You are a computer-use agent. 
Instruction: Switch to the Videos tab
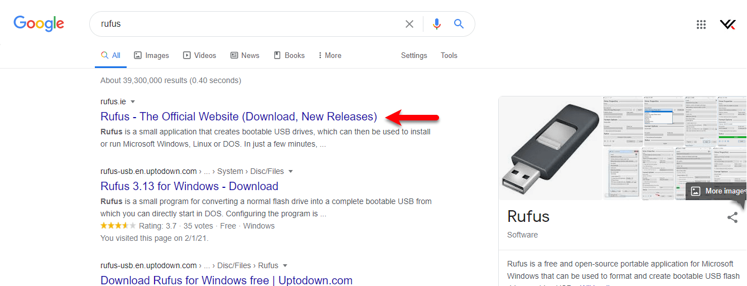(x=200, y=55)
